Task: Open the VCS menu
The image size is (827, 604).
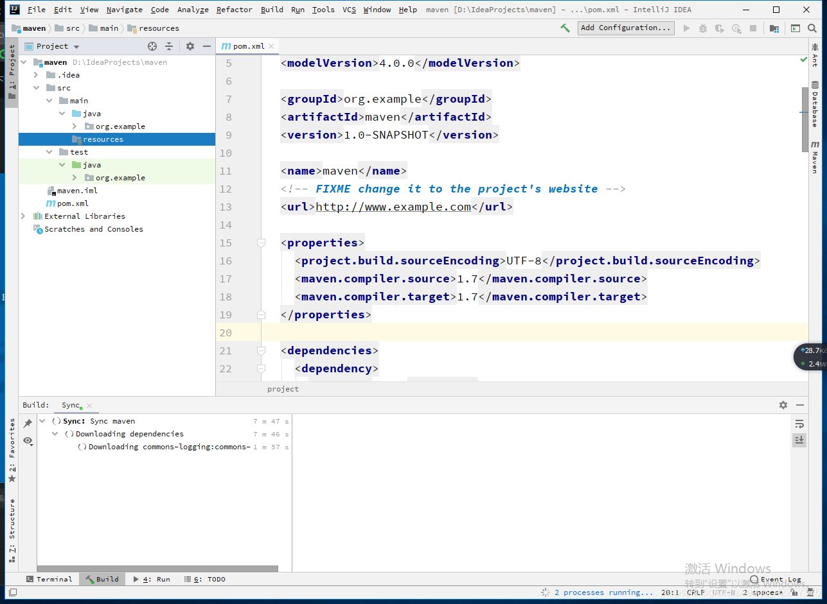Action: point(349,10)
